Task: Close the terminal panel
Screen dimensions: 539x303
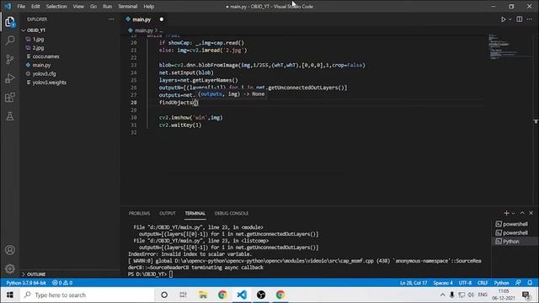Action: [531, 213]
